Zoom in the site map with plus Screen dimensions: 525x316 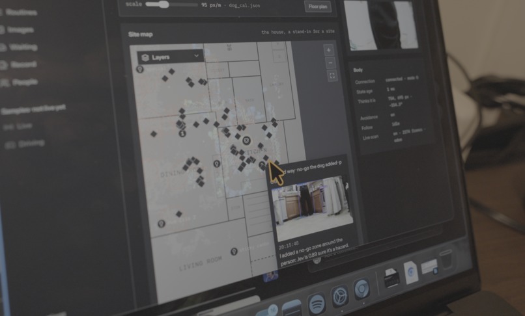[328, 50]
